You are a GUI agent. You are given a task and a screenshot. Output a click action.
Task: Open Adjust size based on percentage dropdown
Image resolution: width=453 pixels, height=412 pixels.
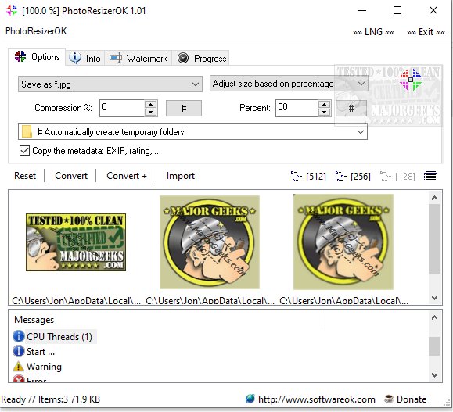click(x=289, y=84)
